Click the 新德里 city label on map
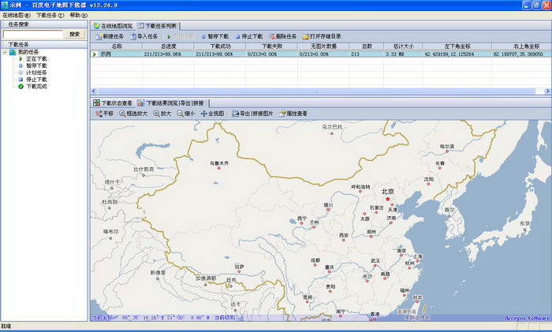Viewport: 552px width, 332px height. coord(158,273)
